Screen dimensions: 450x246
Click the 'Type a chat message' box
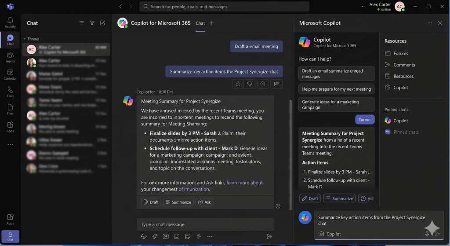coord(205,224)
